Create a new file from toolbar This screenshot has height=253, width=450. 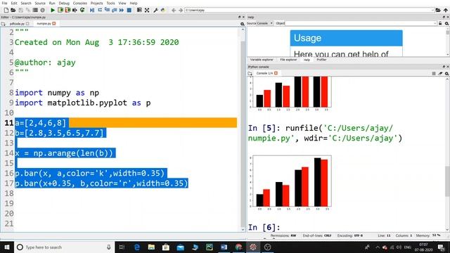[x=6, y=11]
